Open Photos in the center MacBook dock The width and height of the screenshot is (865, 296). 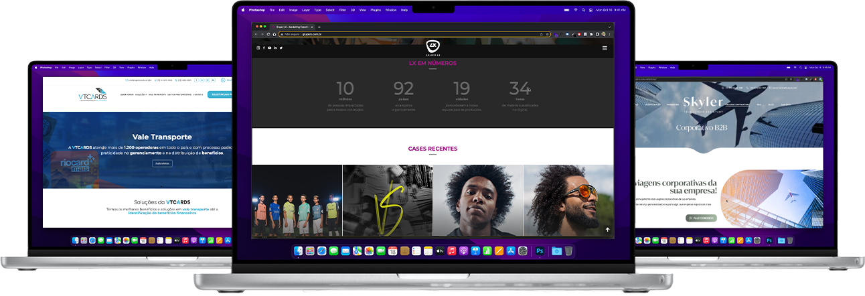point(369,251)
